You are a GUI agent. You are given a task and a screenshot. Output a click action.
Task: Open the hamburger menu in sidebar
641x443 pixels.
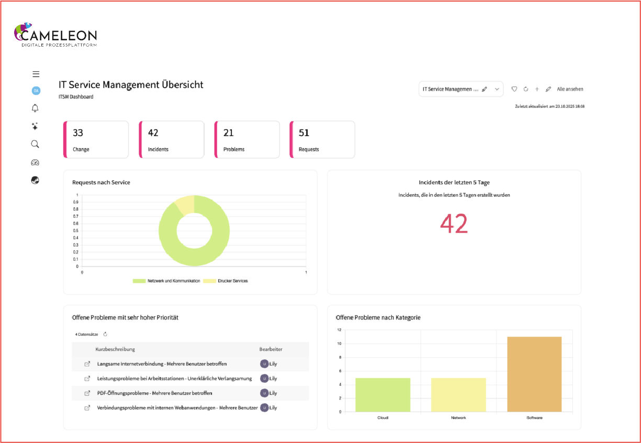click(36, 74)
